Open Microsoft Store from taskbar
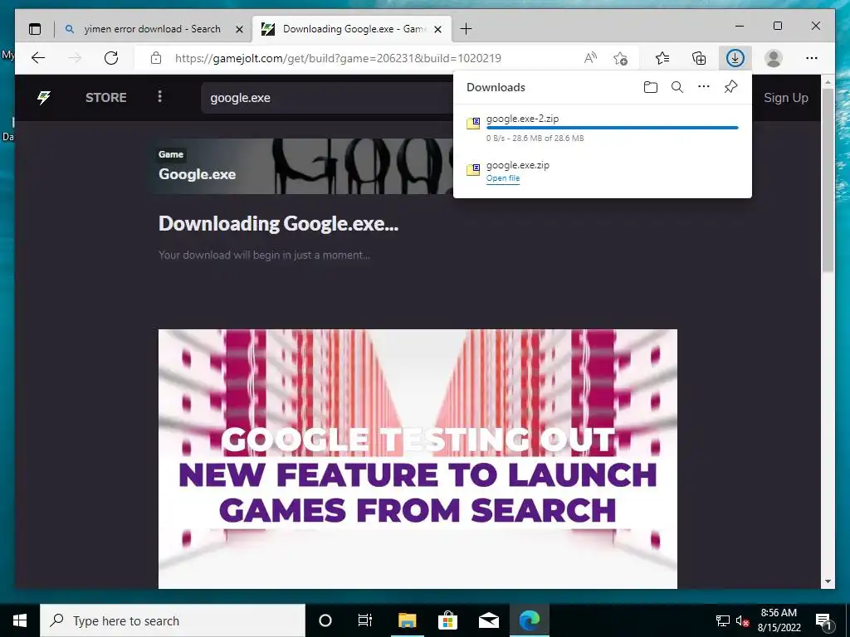Viewport: 850px width, 637px height. click(447, 620)
